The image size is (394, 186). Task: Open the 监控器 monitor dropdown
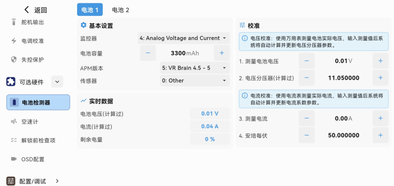(x=183, y=38)
